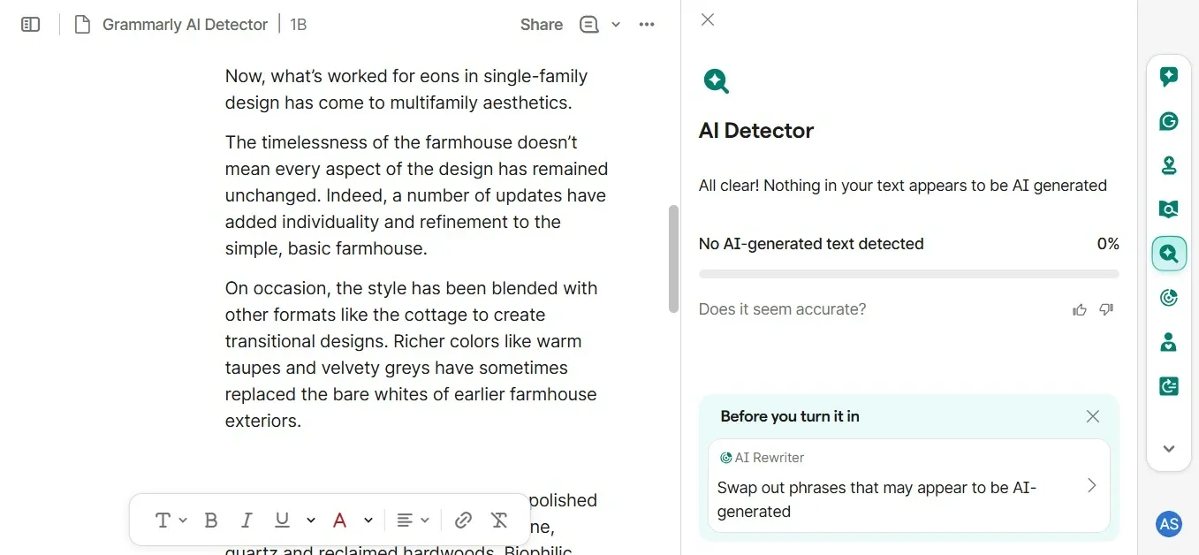Click the 'Before you turn it in' heading
This screenshot has width=1199, height=555.
tap(790, 416)
